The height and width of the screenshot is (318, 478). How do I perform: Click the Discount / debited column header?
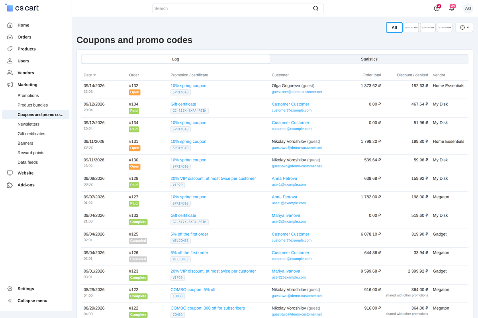click(x=413, y=75)
